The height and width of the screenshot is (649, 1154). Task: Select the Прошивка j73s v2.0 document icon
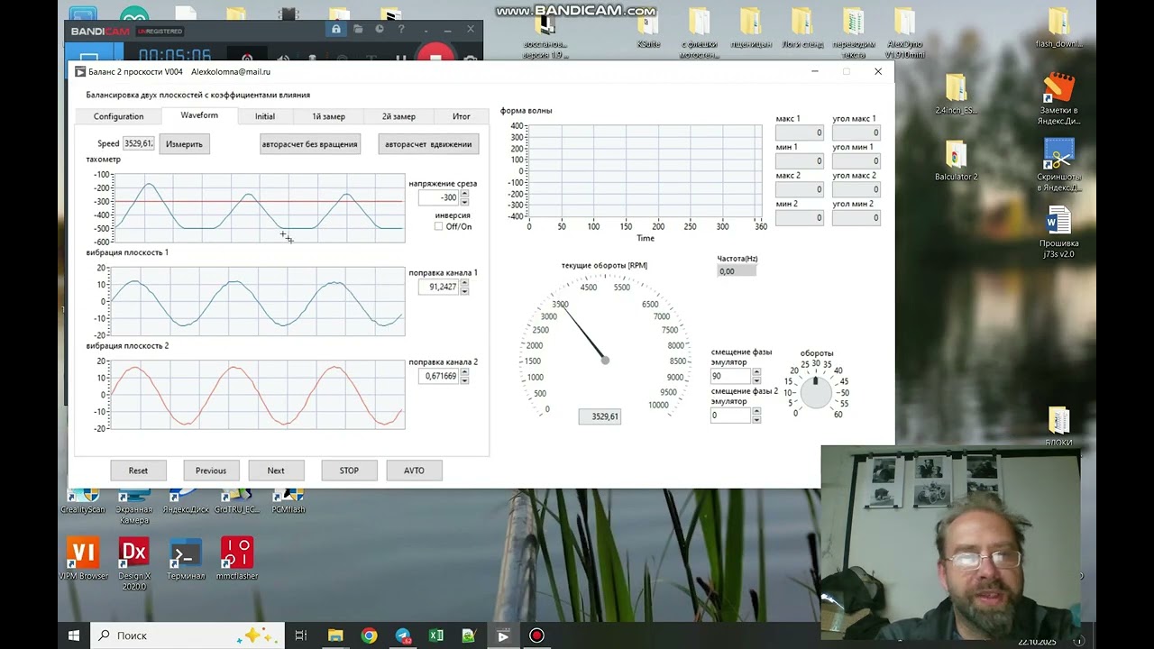1058,233
